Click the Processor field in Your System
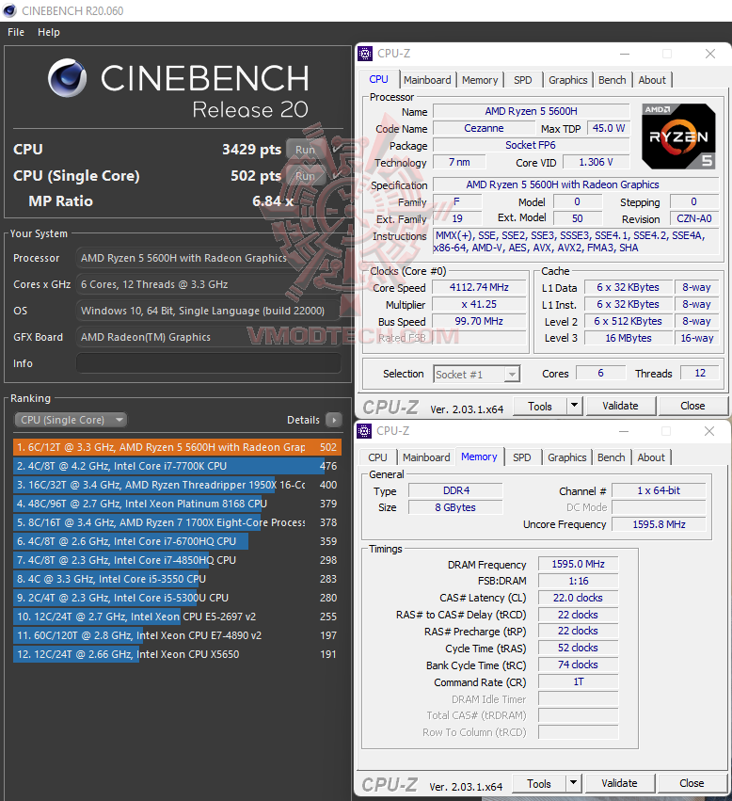 tap(209, 258)
